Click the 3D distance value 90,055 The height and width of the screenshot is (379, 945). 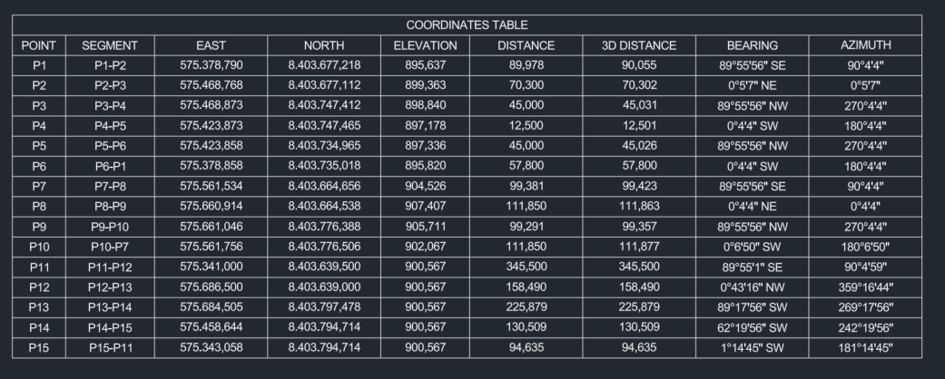639,64
